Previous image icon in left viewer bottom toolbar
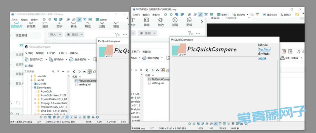The height and width of the screenshot is (133, 316). (x=41, y=117)
